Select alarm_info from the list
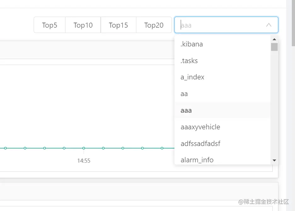This screenshot has width=295, height=211. point(197,160)
